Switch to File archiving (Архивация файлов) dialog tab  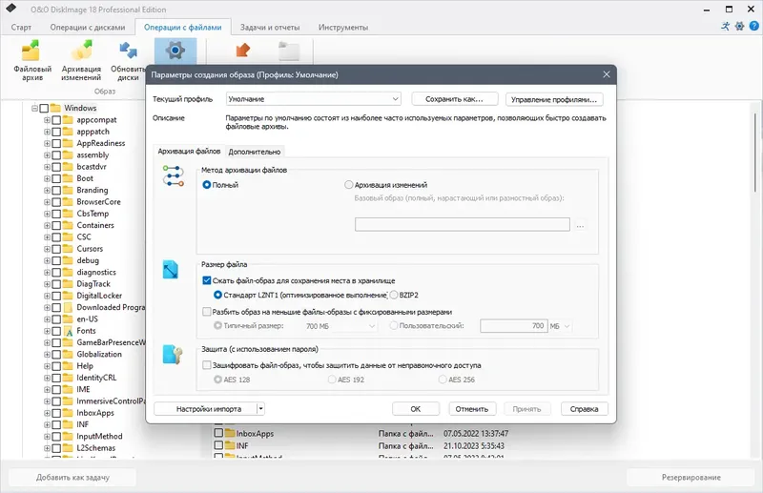[x=189, y=152]
